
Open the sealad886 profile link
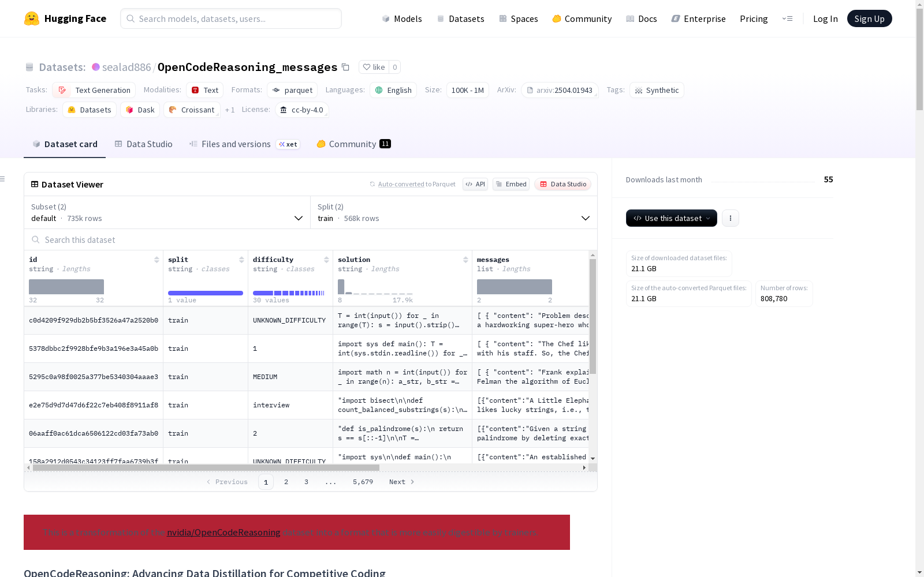coord(126,67)
